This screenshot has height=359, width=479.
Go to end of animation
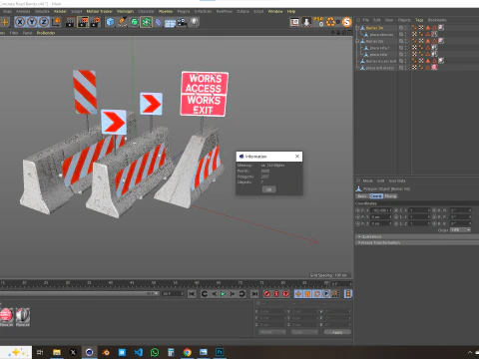click(254, 294)
